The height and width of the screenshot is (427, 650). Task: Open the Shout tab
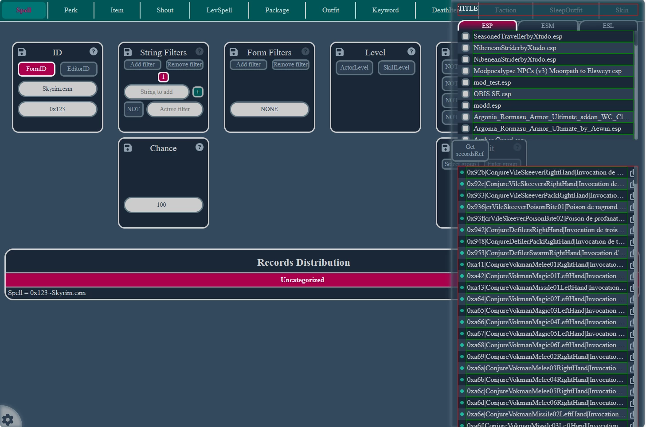coord(165,10)
